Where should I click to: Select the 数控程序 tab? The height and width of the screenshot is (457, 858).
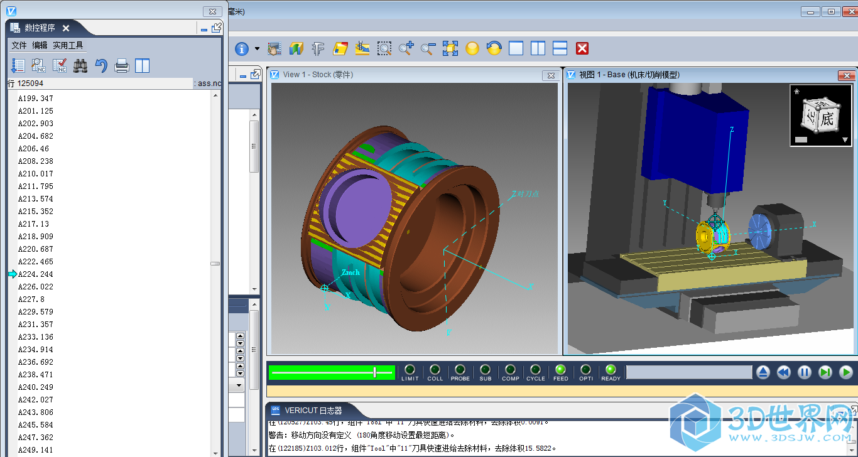coord(40,28)
